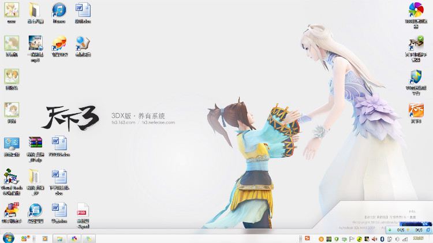Click the orange circular tray icon
Viewport: 433px width, 243px height.
click(x=321, y=239)
